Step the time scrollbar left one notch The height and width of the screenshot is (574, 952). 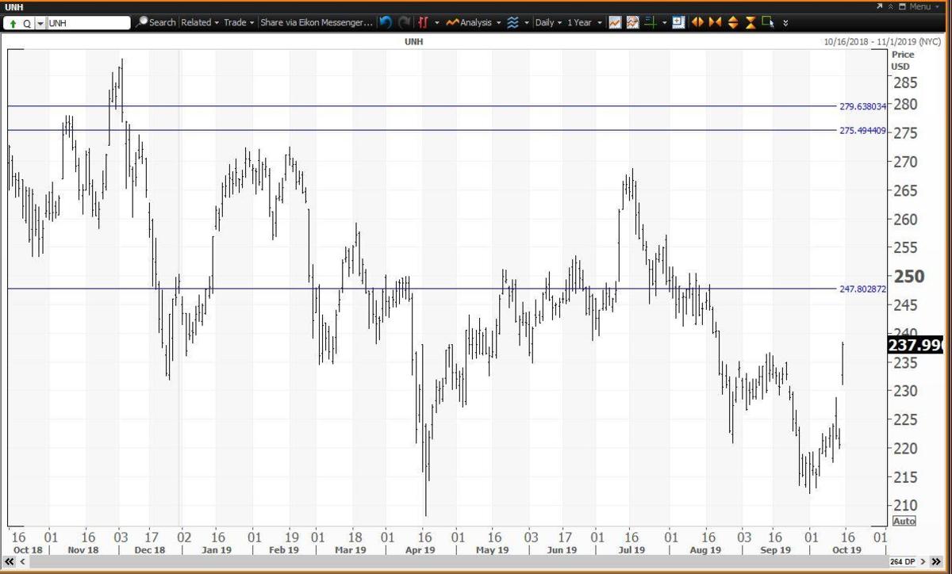pos(22,561)
